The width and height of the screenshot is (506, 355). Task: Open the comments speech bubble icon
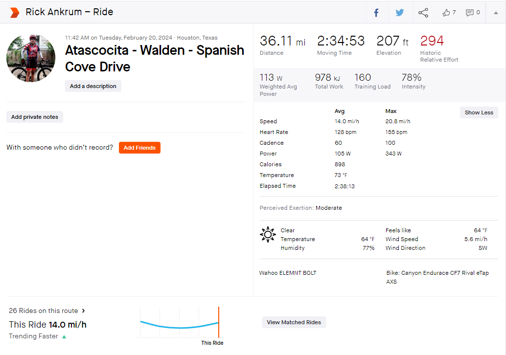coord(469,13)
